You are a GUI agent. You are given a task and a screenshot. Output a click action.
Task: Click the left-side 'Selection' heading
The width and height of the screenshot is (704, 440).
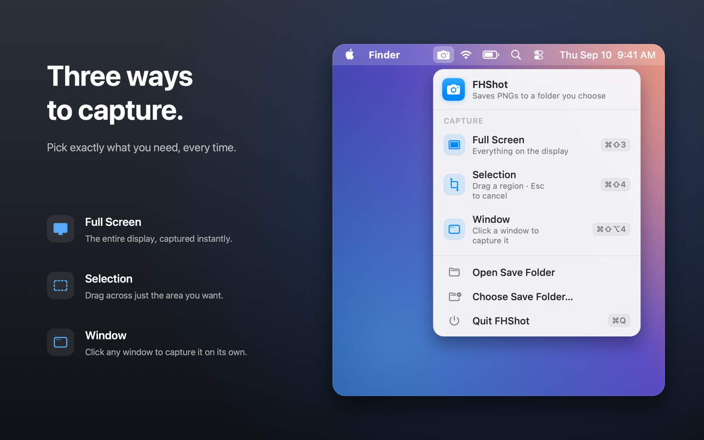[x=109, y=279]
